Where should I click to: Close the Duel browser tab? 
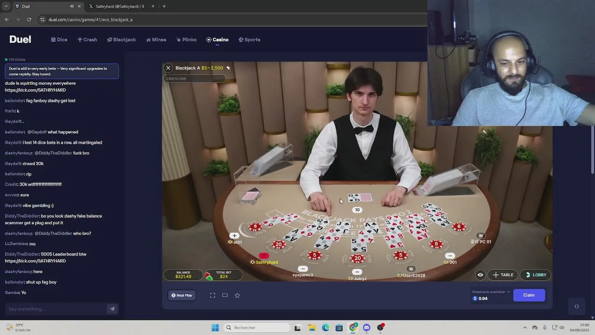79,7
